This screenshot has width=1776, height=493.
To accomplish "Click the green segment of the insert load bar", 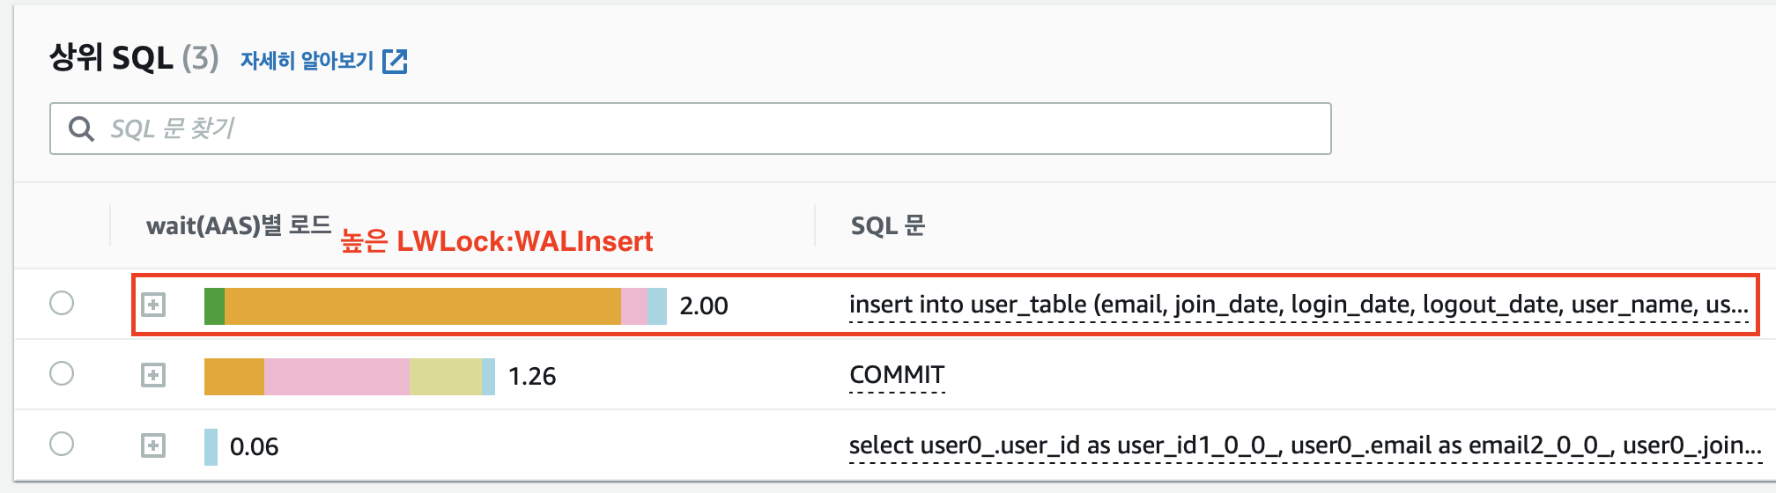I will [214, 306].
